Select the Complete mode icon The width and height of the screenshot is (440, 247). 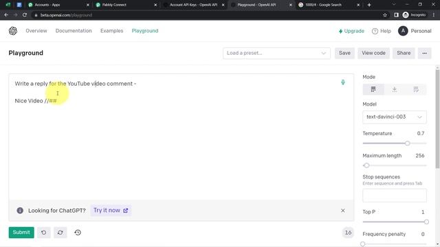point(373,89)
